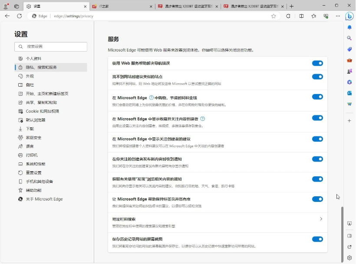Open the Bing Copilot icon

[349, 16]
